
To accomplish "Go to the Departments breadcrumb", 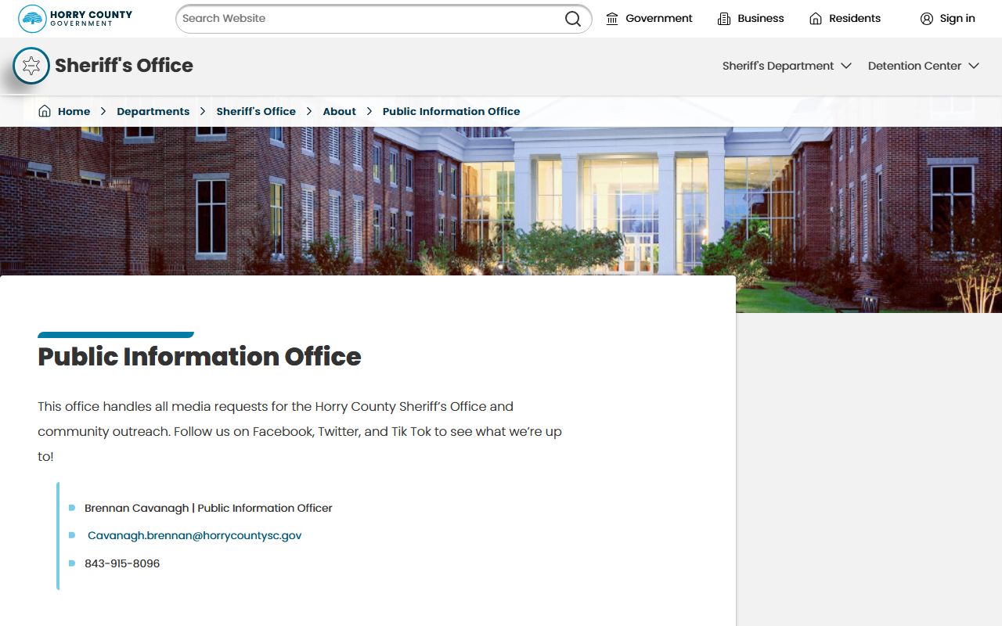I will point(153,111).
